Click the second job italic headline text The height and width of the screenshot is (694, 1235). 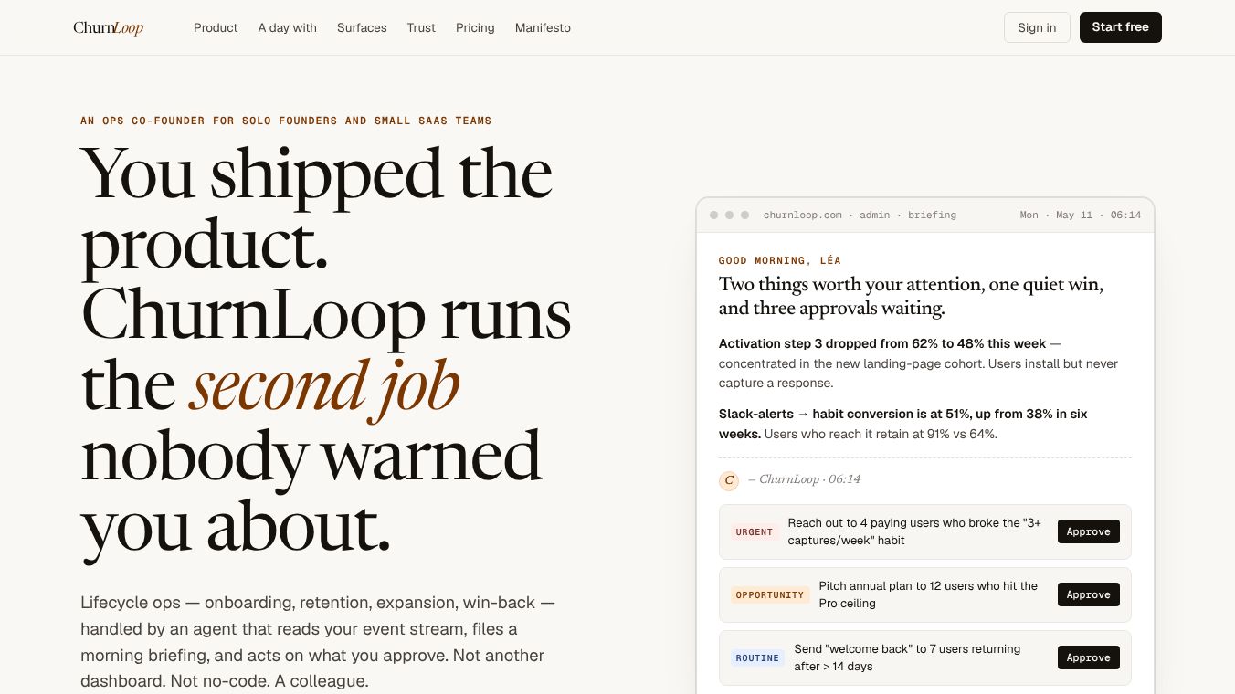324,386
